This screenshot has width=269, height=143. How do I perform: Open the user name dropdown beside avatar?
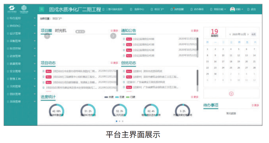point(239,9)
